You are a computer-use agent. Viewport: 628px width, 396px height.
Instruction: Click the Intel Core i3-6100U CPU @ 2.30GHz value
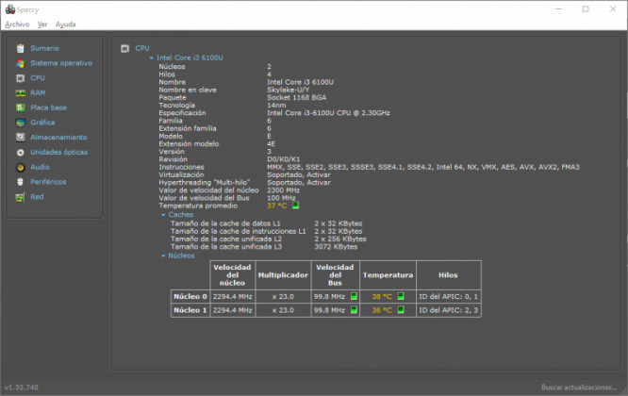(x=328, y=113)
